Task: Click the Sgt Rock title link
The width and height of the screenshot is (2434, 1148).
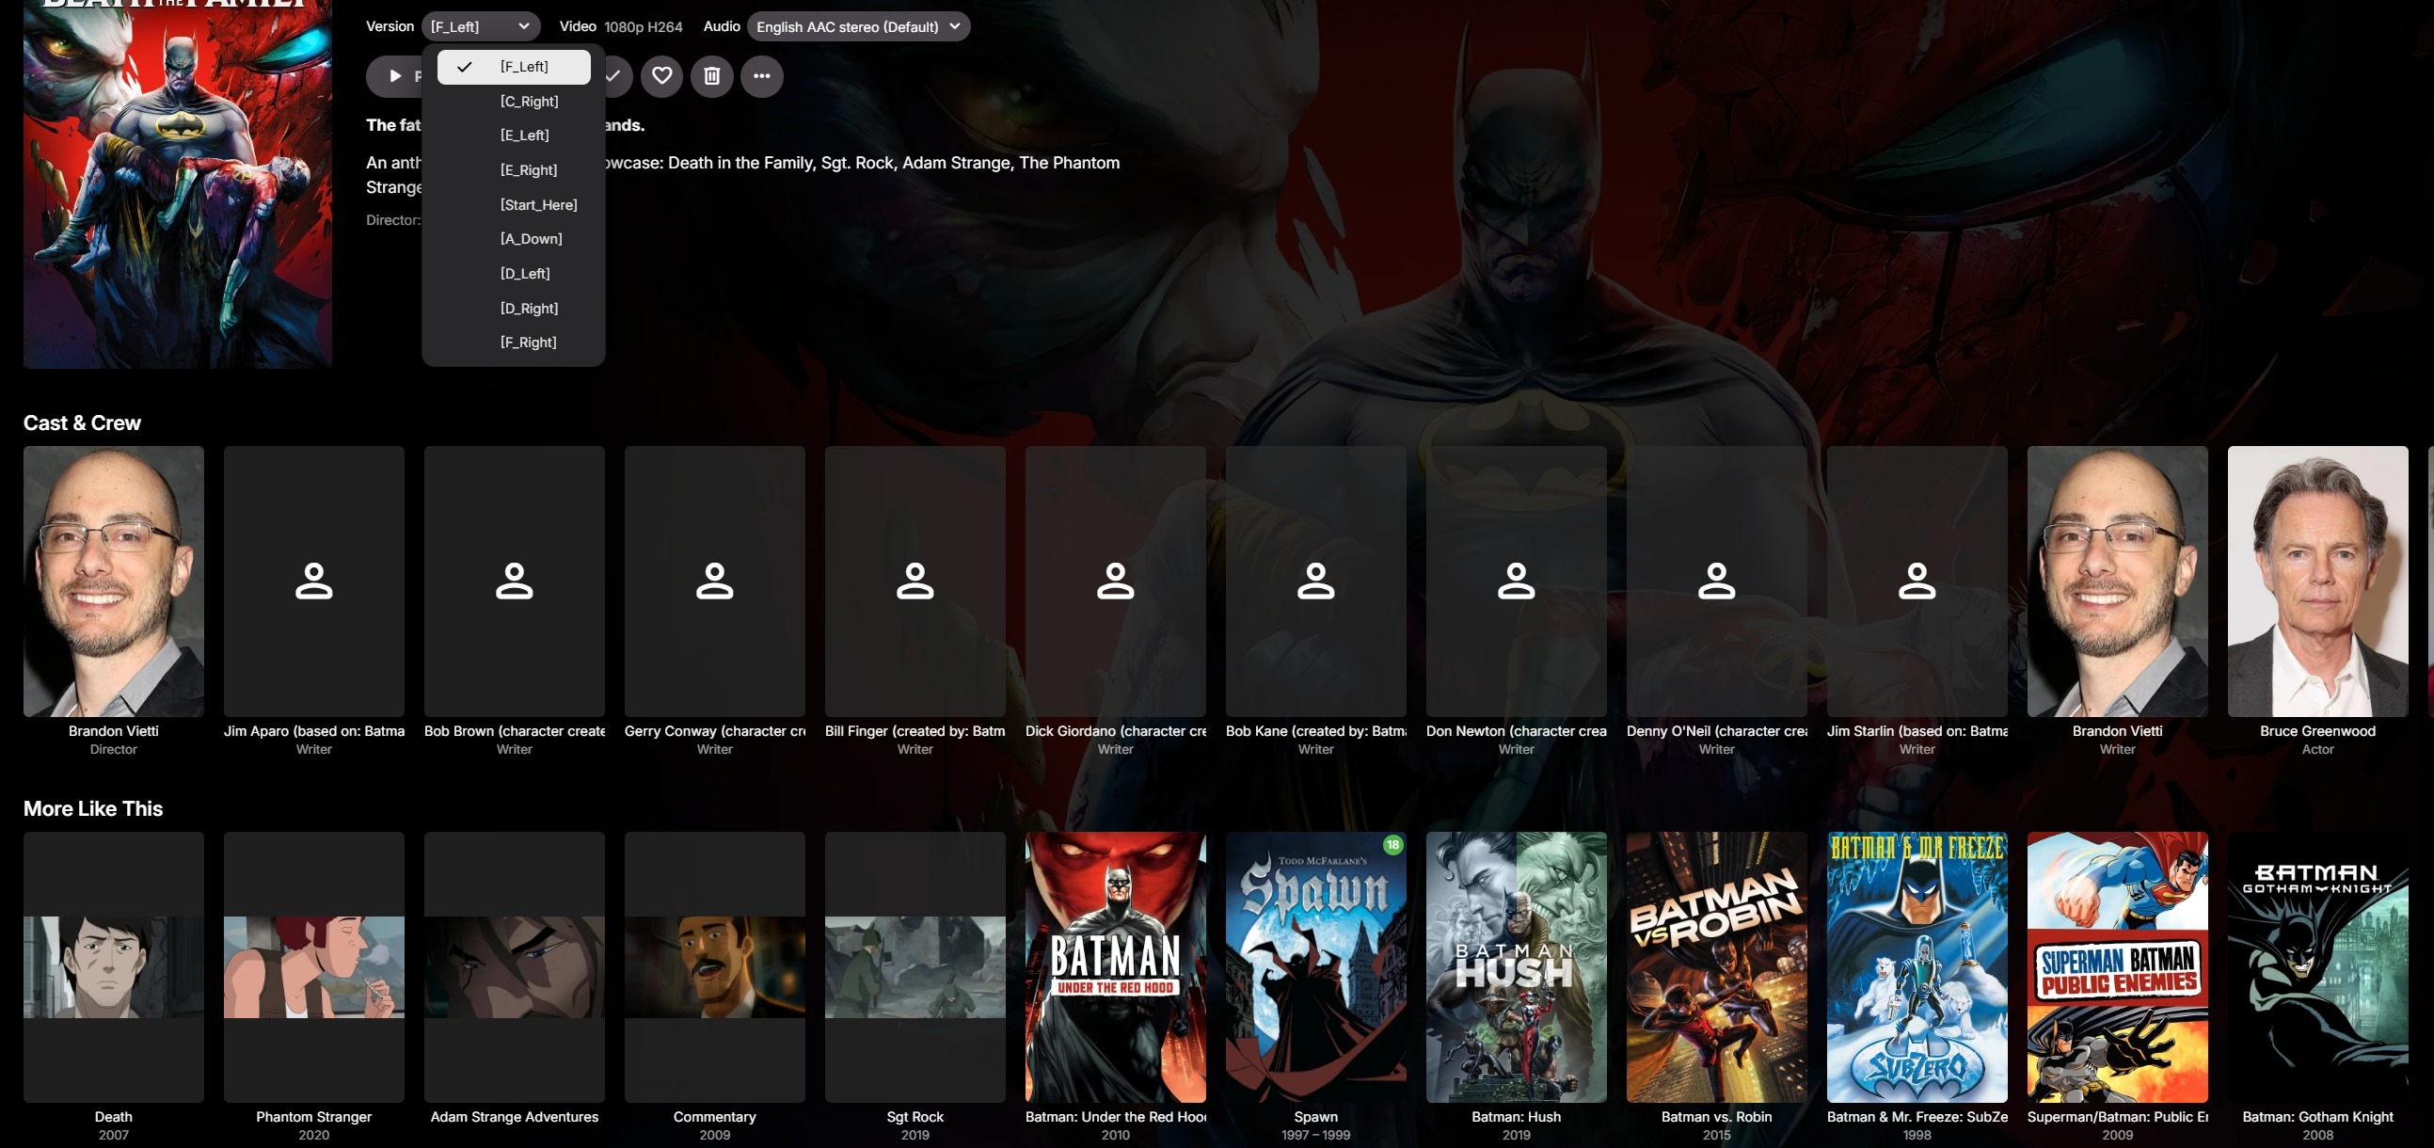Action: (x=915, y=1116)
